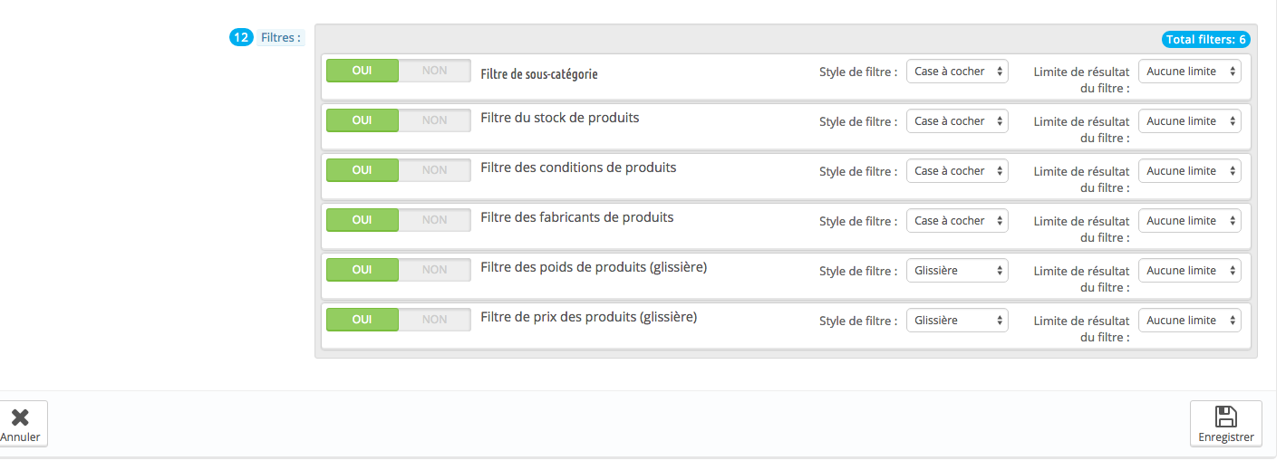Open style dropdown for stock de produits filter
This screenshot has height=470, width=1286.
[x=957, y=121]
